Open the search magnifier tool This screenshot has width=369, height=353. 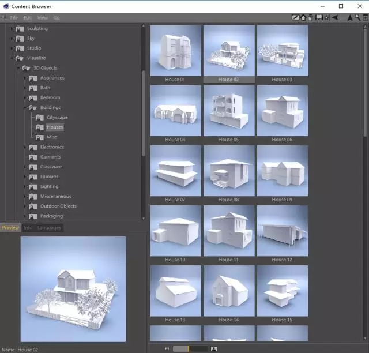[x=357, y=17]
